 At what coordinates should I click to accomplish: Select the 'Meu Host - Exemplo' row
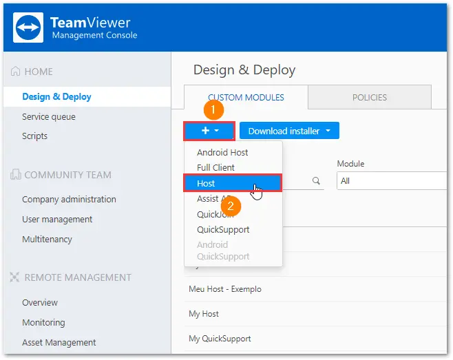pyautogui.click(x=315, y=289)
